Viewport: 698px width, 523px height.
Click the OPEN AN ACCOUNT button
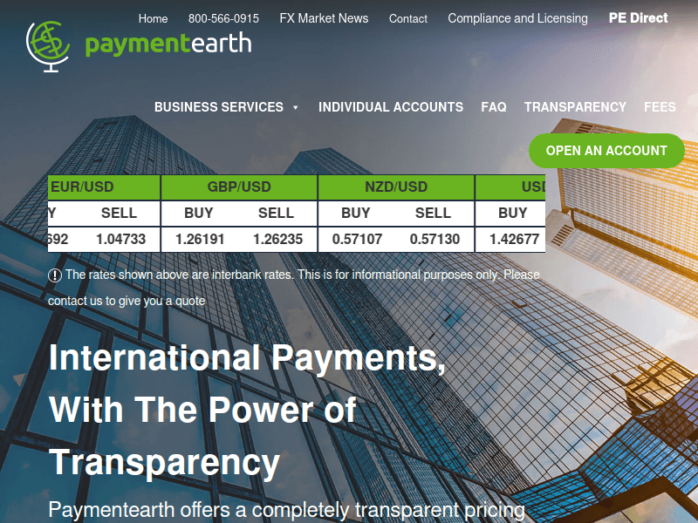(606, 150)
